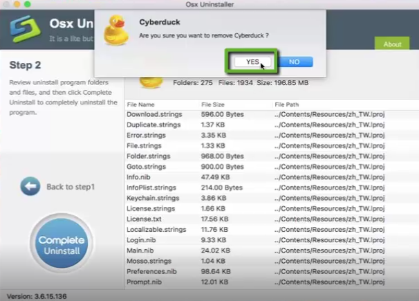Click the Osx Uninstaller logo icon
The width and height of the screenshot is (419, 301).
(x=25, y=29)
